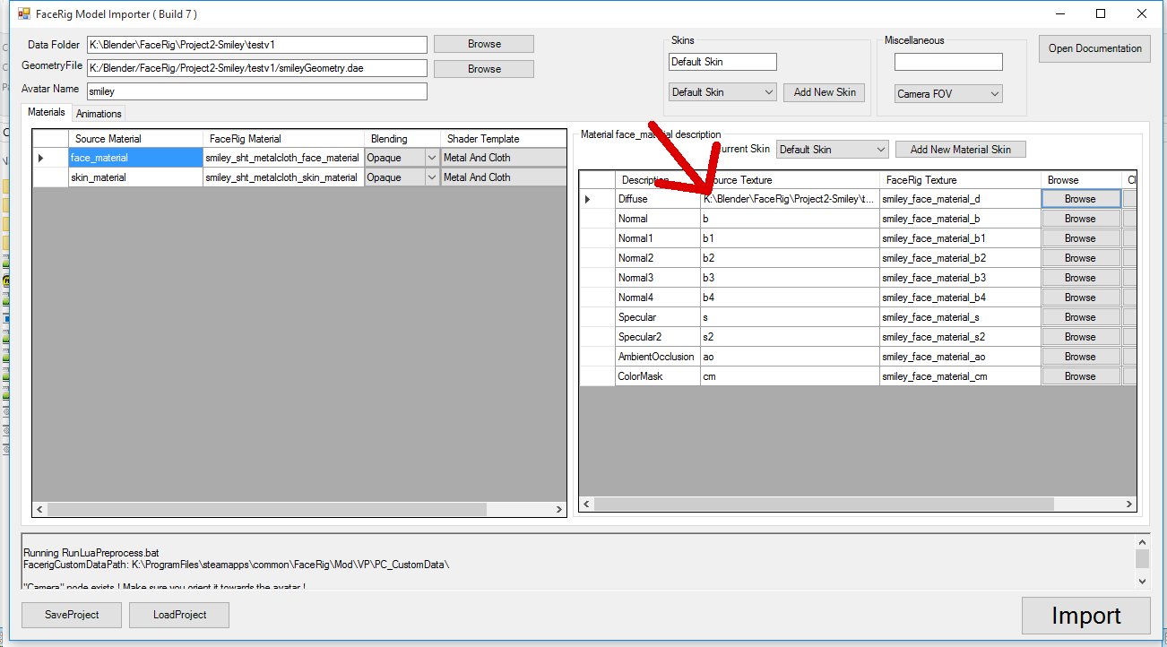Click the Source Material column header

(x=136, y=139)
